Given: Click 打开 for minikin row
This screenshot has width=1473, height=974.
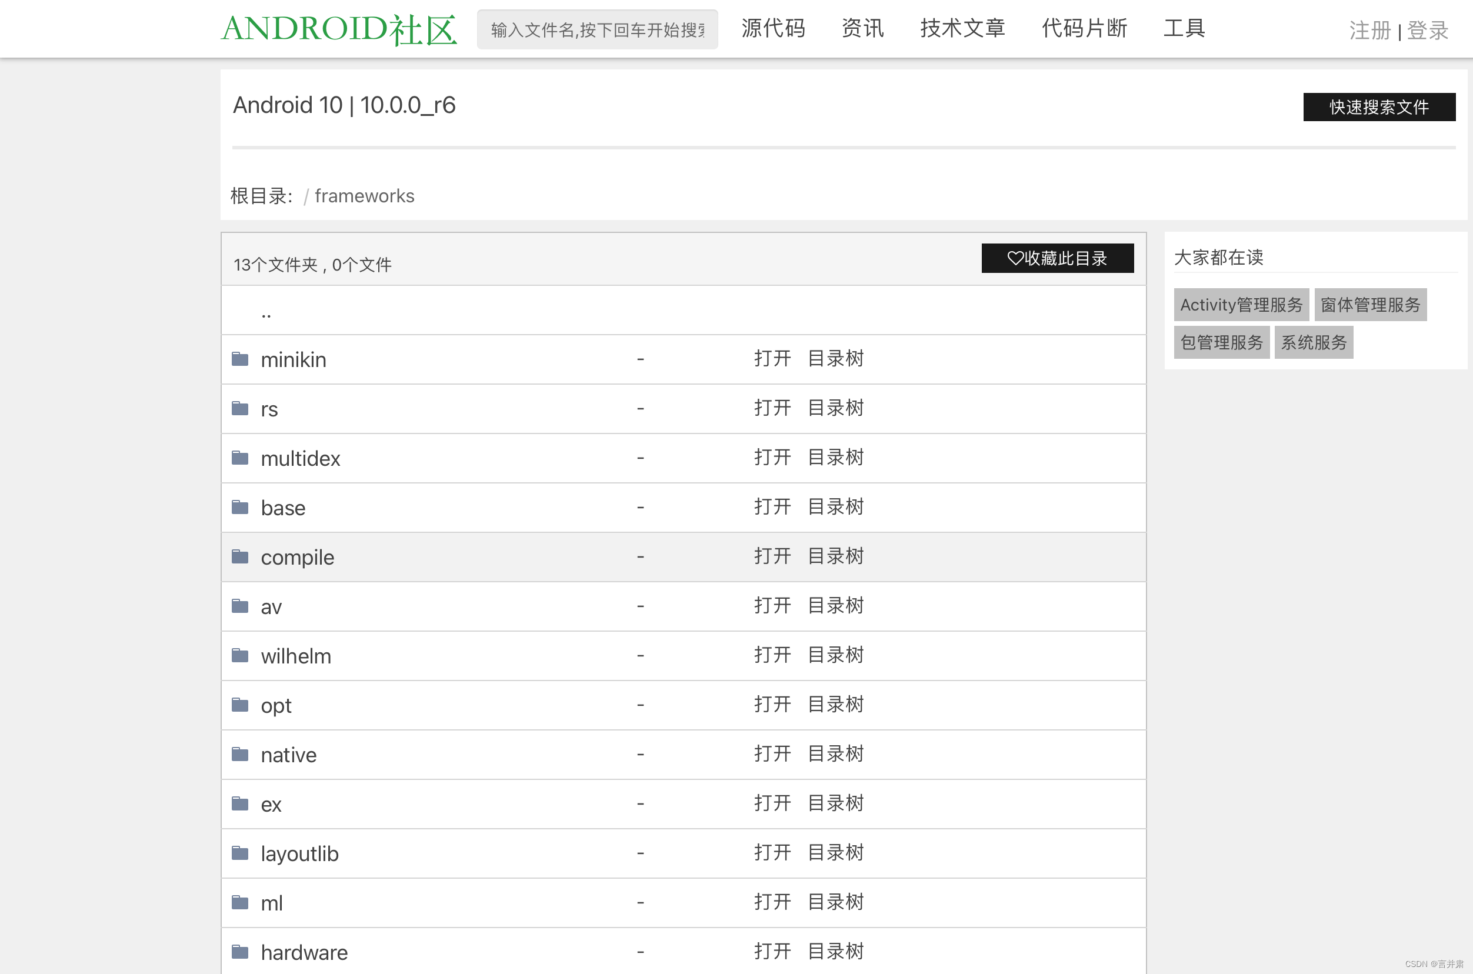Looking at the screenshot, I should click(x=772, y=358).
